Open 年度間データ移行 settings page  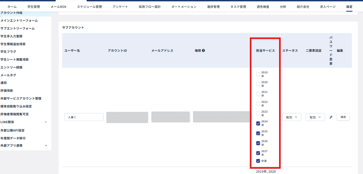(13, 138)
